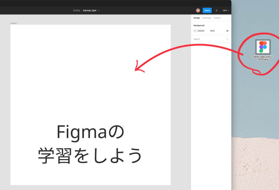Click the blue Share button
Screen dimensions: 279x190
[x=207, y=11]
